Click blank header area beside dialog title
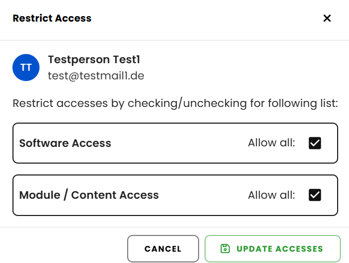 (206, 18)
